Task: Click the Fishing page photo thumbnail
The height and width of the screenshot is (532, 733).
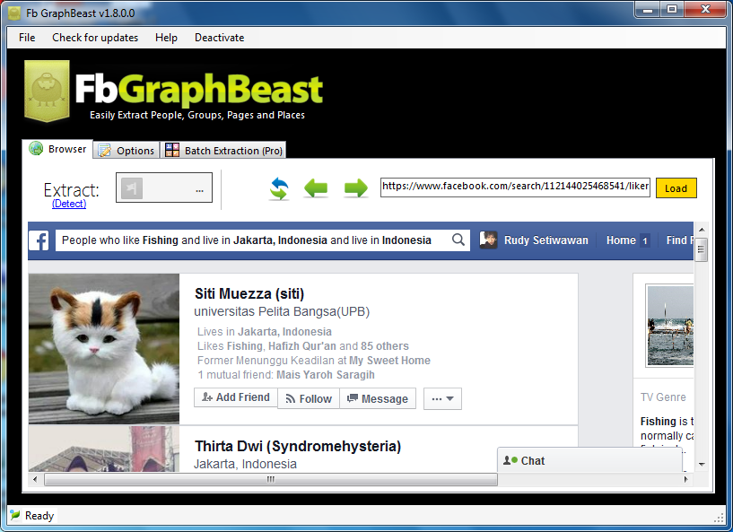Action: (670, 326)
